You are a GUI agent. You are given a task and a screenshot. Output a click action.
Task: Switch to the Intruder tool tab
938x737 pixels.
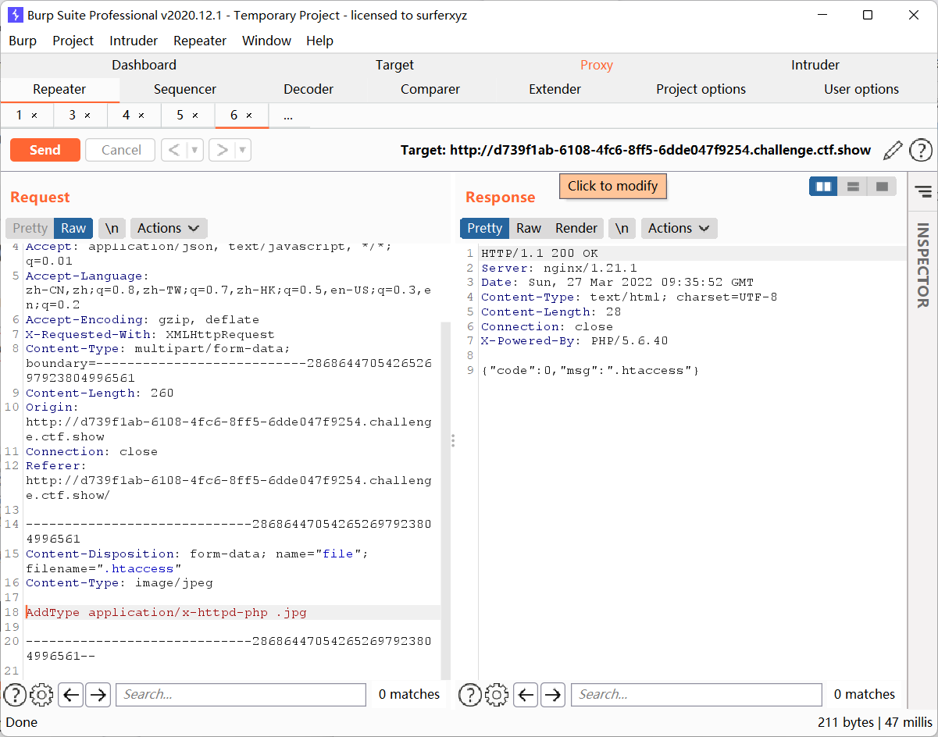coord(815,65)
